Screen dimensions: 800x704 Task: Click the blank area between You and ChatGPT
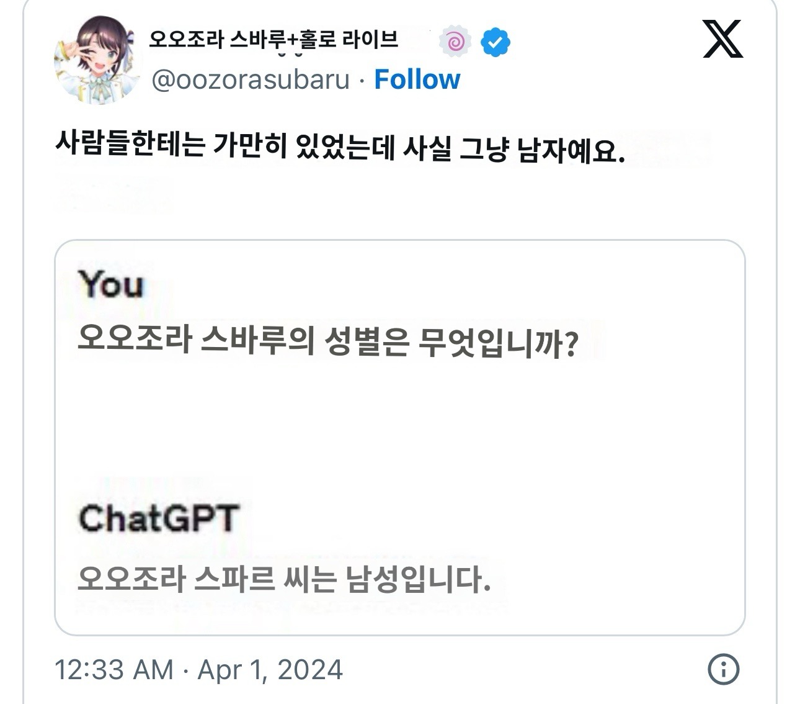pyautogui.click(x=400, y=428)
